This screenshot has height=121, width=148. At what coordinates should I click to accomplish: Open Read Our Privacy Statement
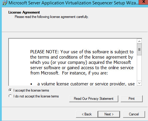click(94, 99)
